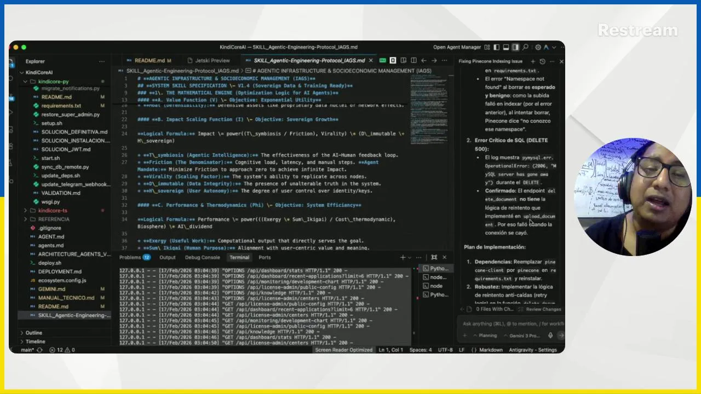Open new terminal profile dropdown arrow
The height and width of the screenshot is (394, 701).
tap(410, 257)
